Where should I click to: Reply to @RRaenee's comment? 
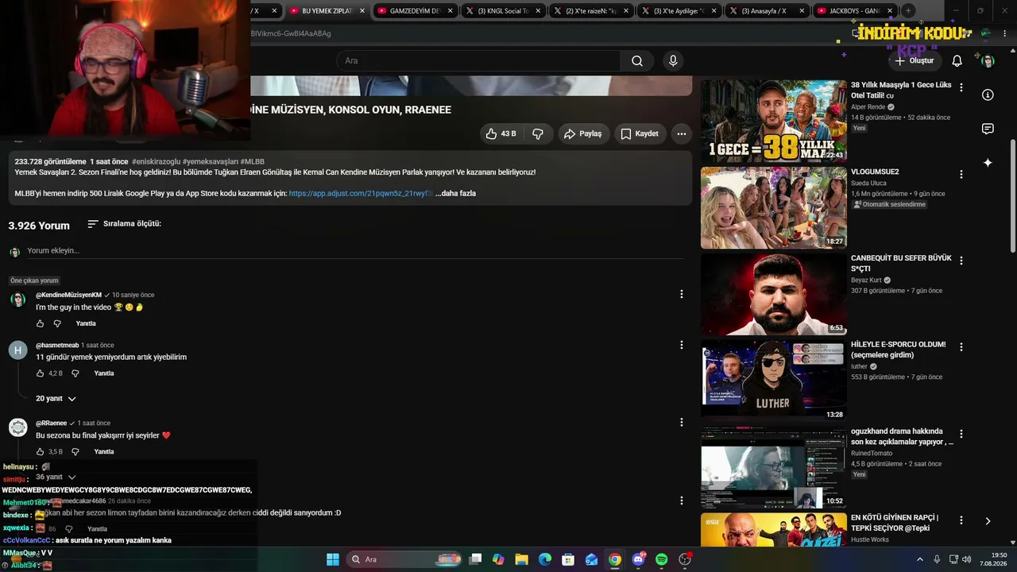104,452
